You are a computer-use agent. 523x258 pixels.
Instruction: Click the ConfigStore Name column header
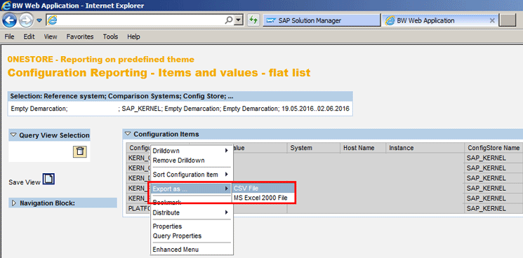click(x=494, y=148)
